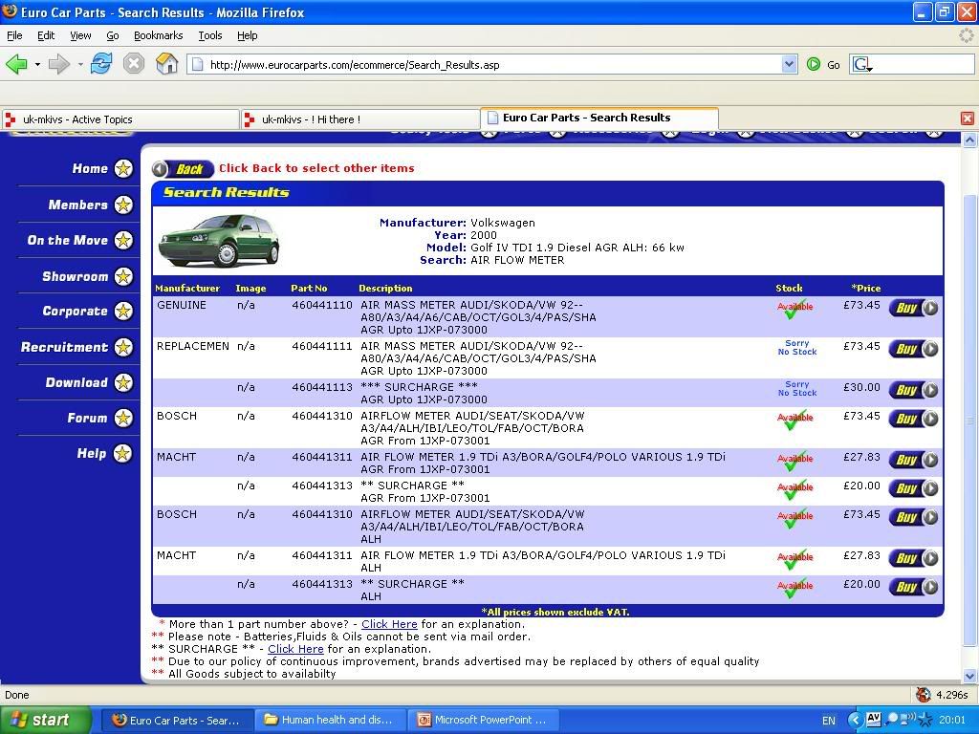Reload the page with the refresh icon

(x=101, y=64)
